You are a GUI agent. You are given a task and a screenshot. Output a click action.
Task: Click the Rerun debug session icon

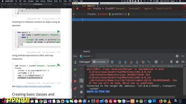(x=75, y=62)
